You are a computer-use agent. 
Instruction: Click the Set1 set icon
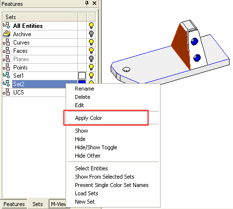6,76
